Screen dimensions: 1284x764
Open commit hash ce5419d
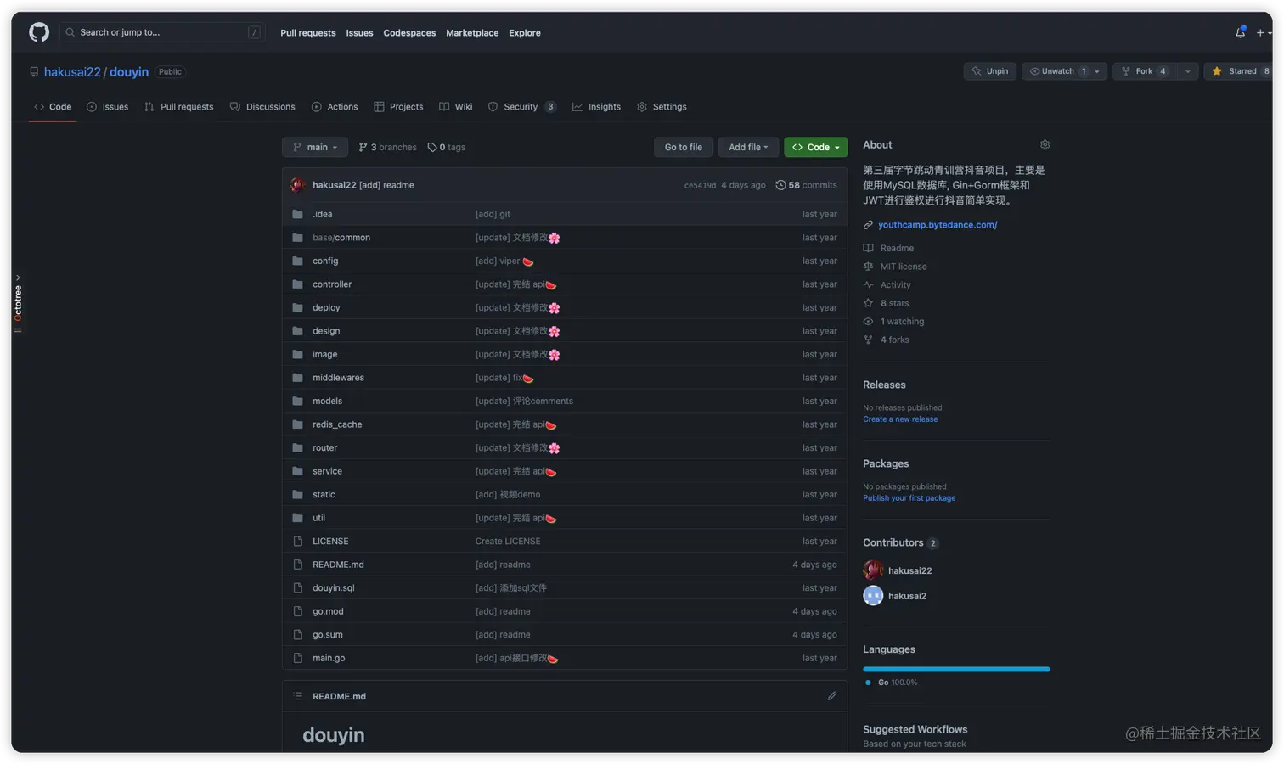coord(700,185)
